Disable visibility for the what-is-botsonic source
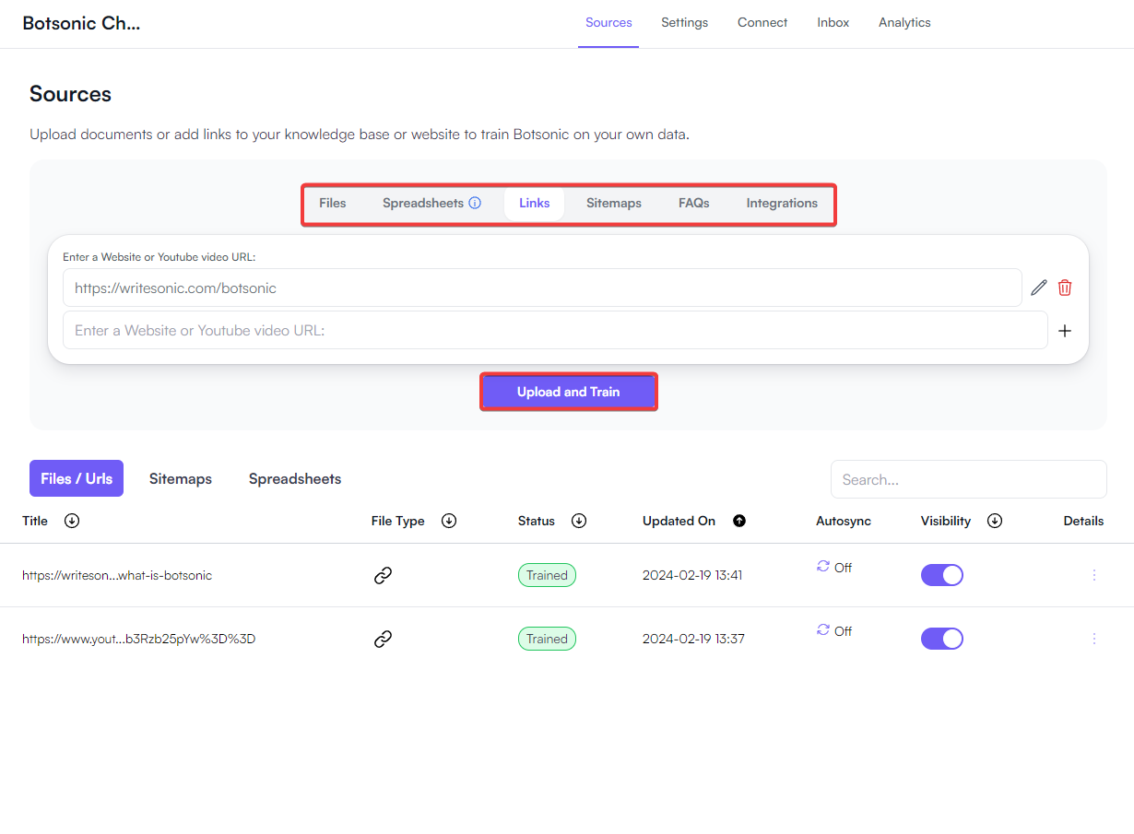 [942, 574]
